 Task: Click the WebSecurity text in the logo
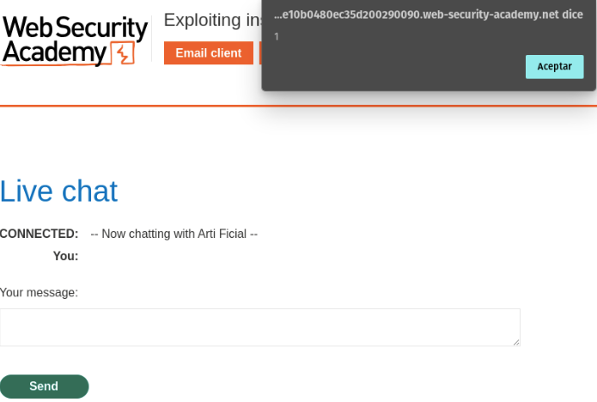click(x=75, y=27)
